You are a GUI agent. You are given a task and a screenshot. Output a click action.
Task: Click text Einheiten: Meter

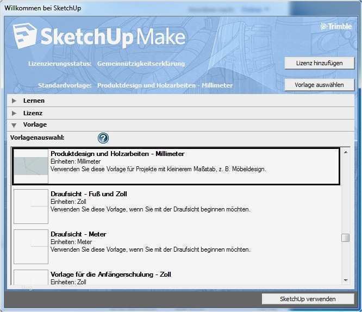(x=71, y=242)
